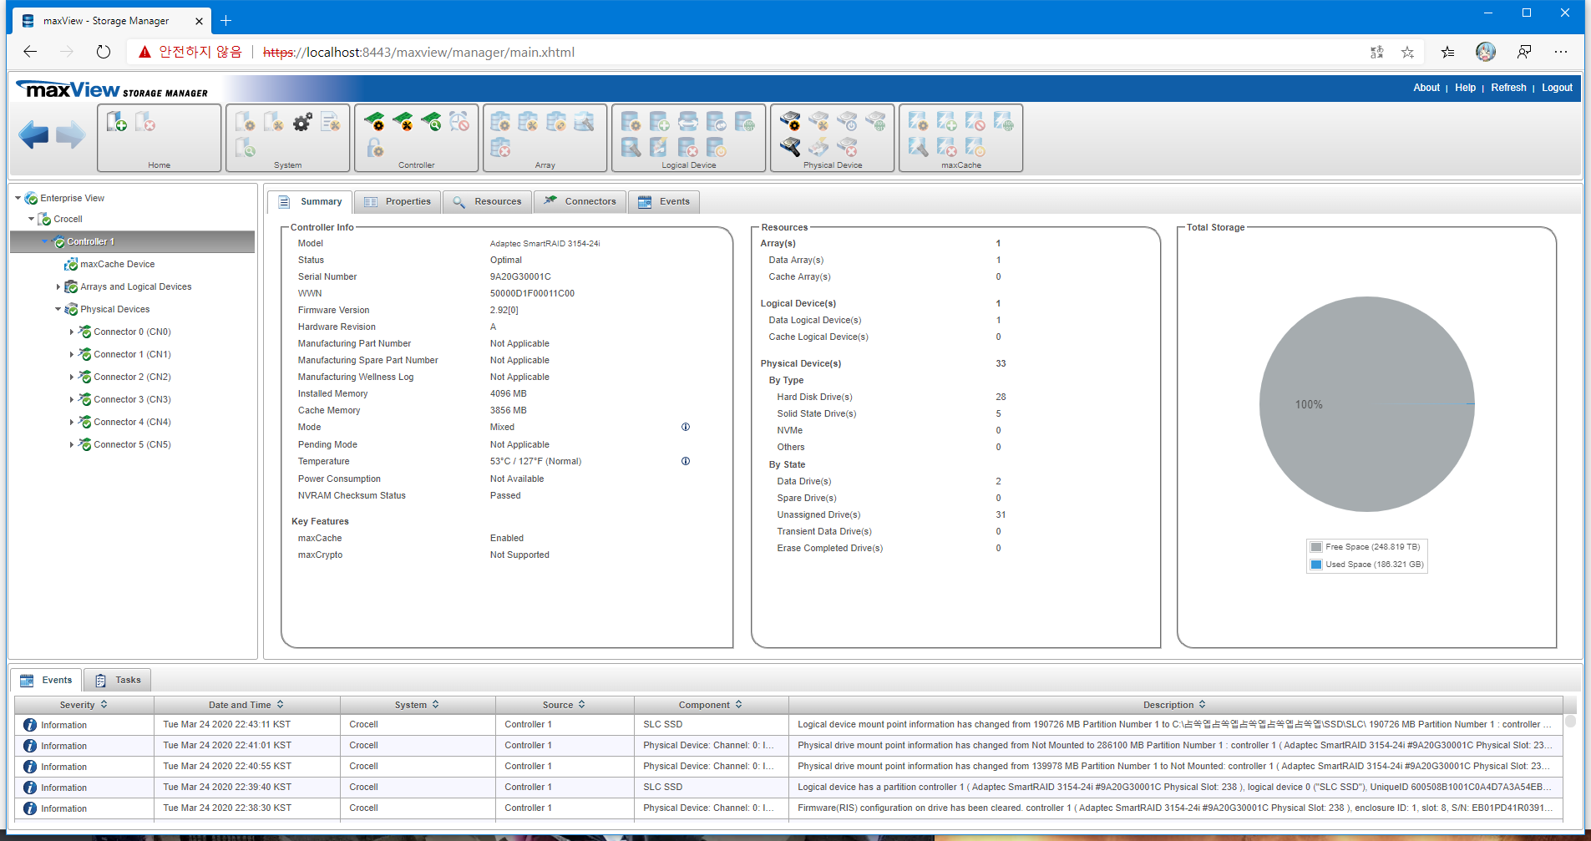Click the Total Storage pie chart

pos(1366,404)
